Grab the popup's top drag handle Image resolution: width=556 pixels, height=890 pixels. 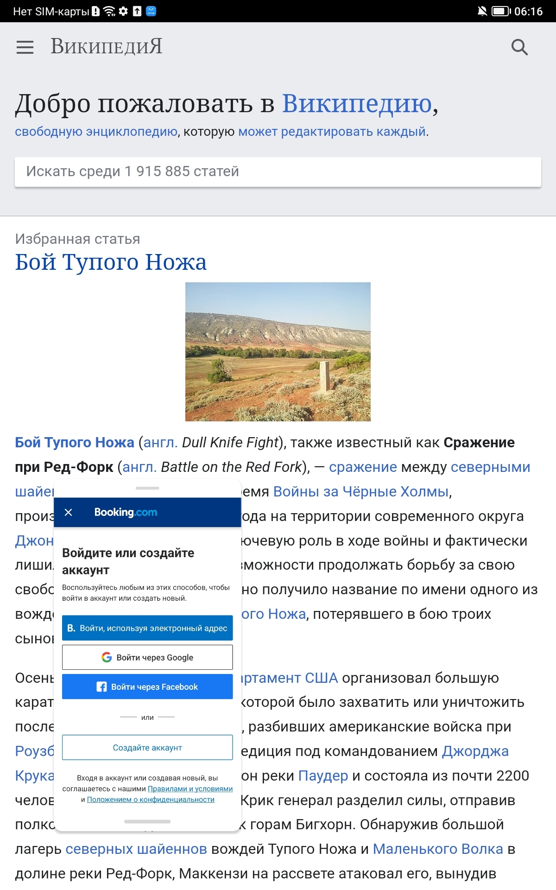pyautogui.click(x=147, y=488)
